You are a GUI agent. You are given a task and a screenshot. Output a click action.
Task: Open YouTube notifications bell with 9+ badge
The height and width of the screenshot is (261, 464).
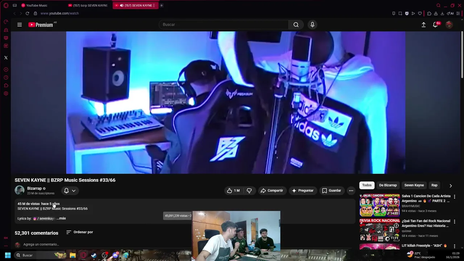(x=436, y=25)
